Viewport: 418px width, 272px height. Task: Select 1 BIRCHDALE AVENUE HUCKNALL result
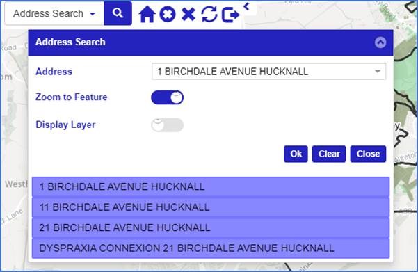tap(211, 186)
